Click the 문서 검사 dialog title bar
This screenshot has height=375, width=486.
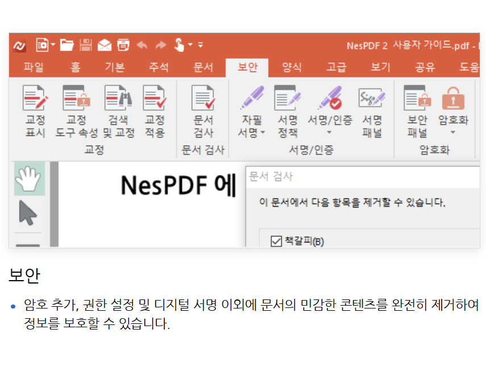point(363,177)
